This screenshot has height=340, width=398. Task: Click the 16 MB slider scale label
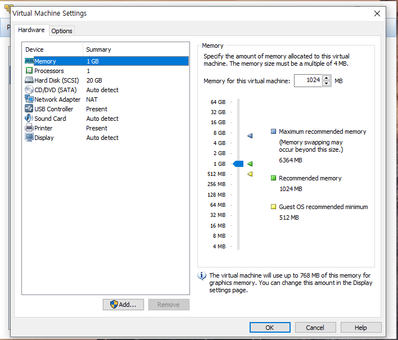[218, 225]
